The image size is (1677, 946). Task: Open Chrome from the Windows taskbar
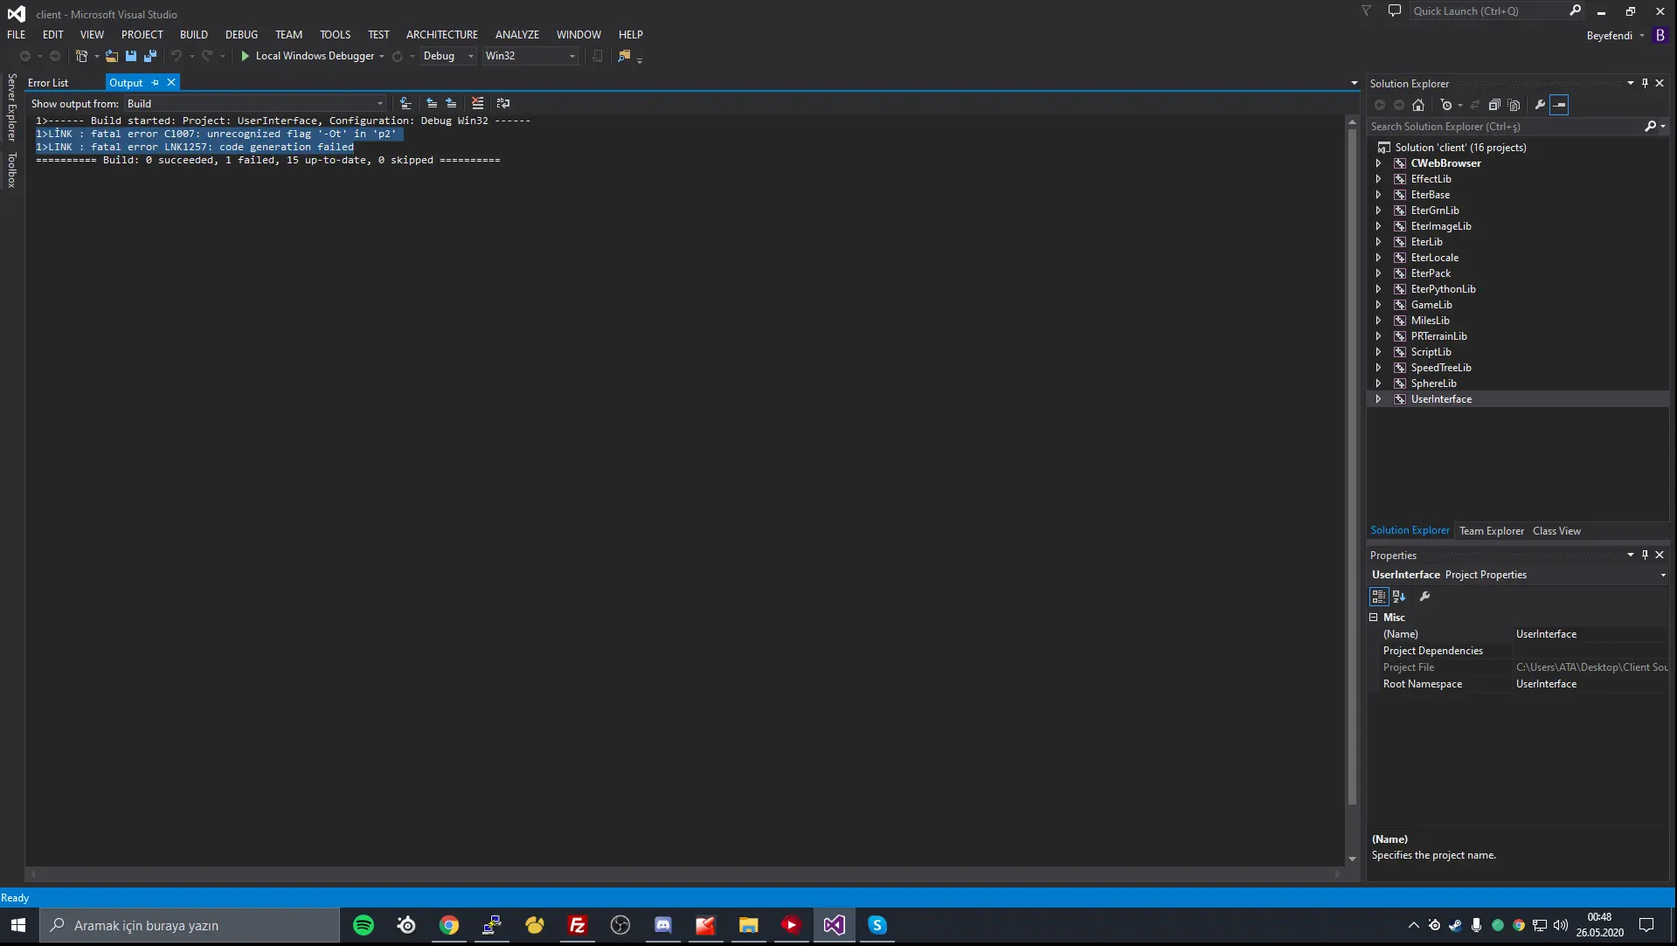[x=449, y=925]
